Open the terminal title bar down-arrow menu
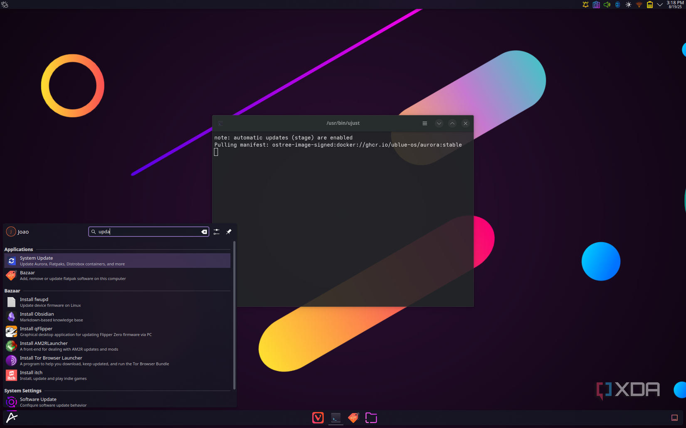This screenshot has height=428, width=686. click(439, 123)
